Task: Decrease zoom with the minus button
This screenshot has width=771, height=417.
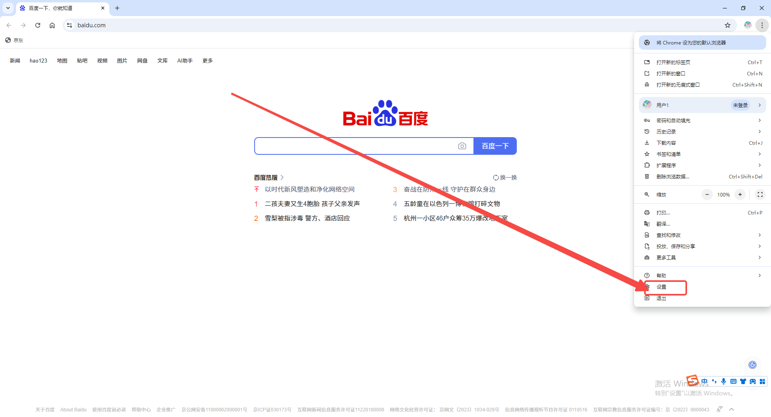Action: pos(707,194)
